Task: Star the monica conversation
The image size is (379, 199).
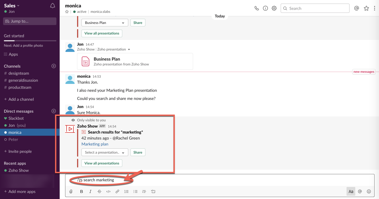Action: tap(67, 12)
